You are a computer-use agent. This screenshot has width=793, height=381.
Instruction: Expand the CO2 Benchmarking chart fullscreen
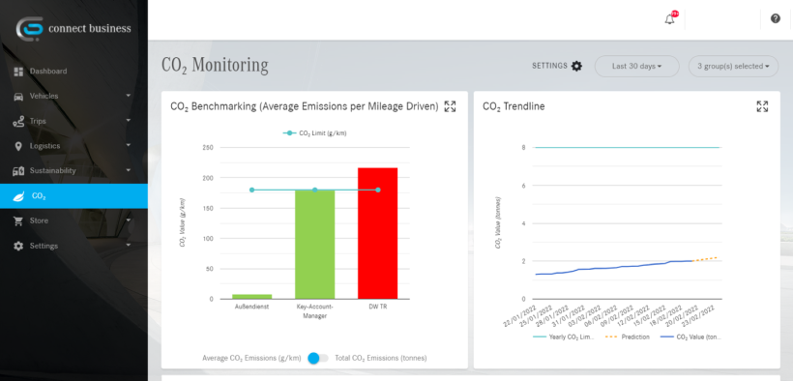pyautogui.click(x=450, y=106)
